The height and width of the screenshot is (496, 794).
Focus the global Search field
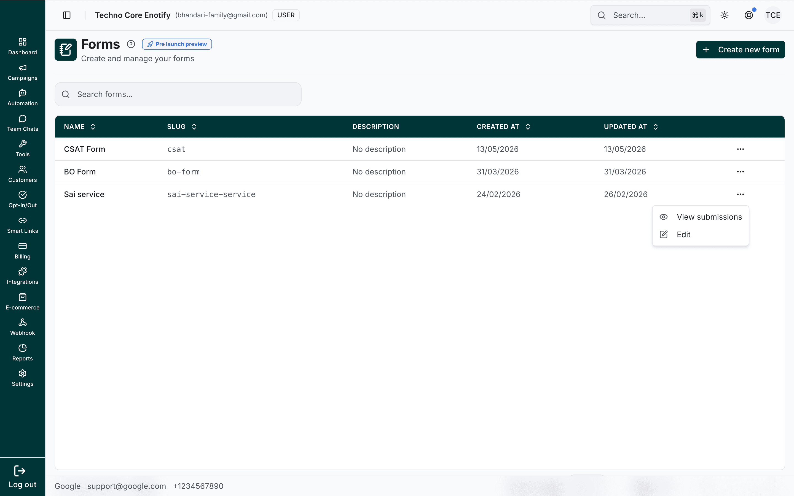click(x=650, y=15)
